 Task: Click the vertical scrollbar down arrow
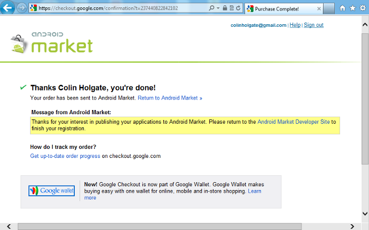(365, 213)
